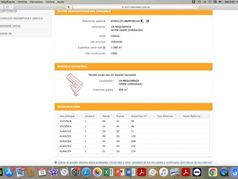Viewport: 238px width, 179px height.
Task: Launch Google Chrome from the dock
Action: pyautogui.click(x=213, y=172)
